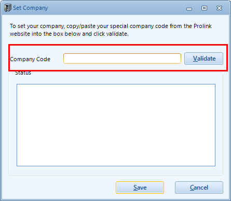Image resolution: width=231 pixels, height=201 pixels.
Task: Cancel the Set Company dialog
Action: [199, 188]
